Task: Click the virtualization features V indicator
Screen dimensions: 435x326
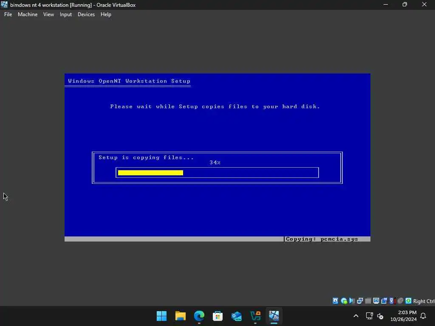Action: coord(392,301)
